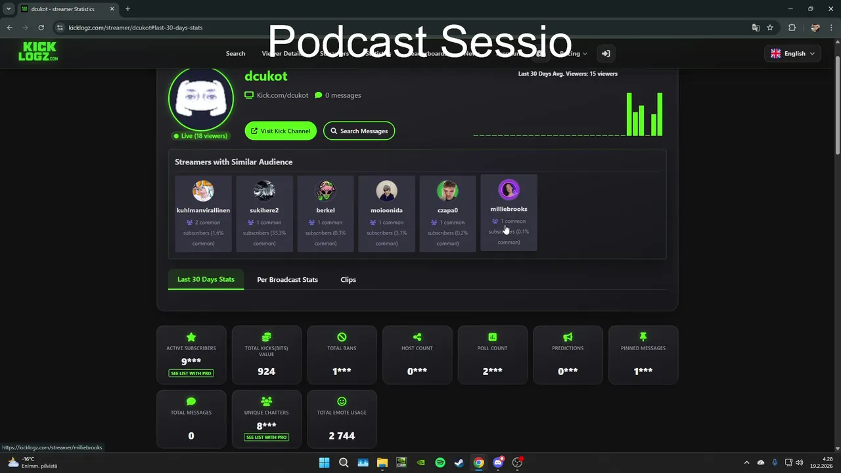The image size is (841, 473).
Task: Click the chart icon on Poll Count card
Action: click(492, 337)
